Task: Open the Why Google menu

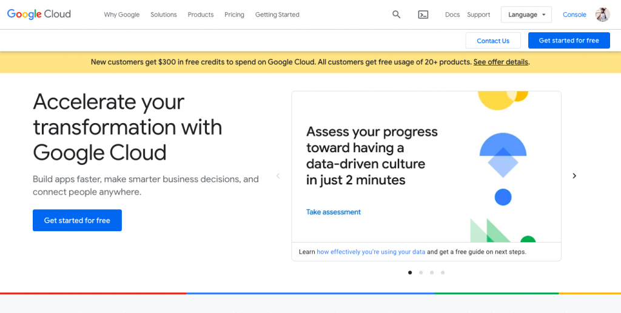Action: pyautogui.click(x=121, y=15)
